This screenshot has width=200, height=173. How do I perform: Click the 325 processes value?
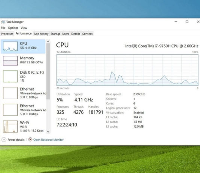click(x=60, y=112)
